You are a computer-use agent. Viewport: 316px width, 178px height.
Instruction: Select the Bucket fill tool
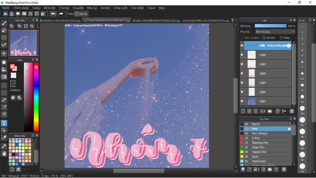[4, 70]
